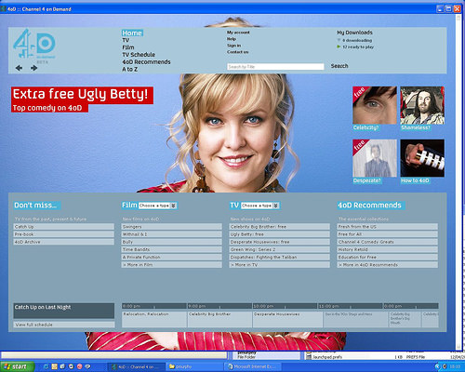
Task: Open the A to Z menu item
Action: point(130,69)
